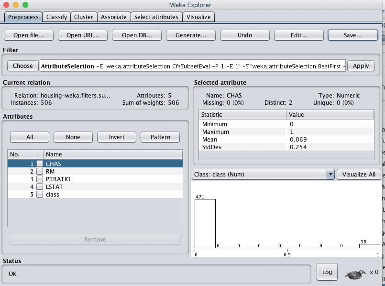Open the Visualize tab

pyautogui.click(x=198, y=17)
